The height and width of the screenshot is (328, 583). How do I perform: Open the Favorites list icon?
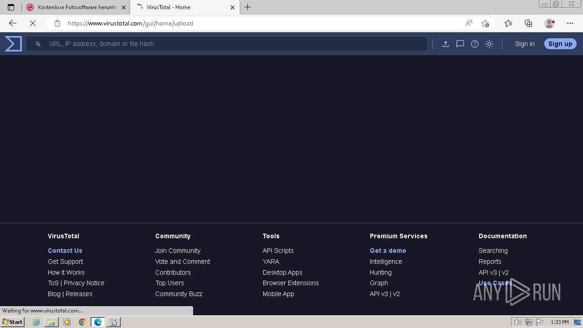tap(508, 23)
